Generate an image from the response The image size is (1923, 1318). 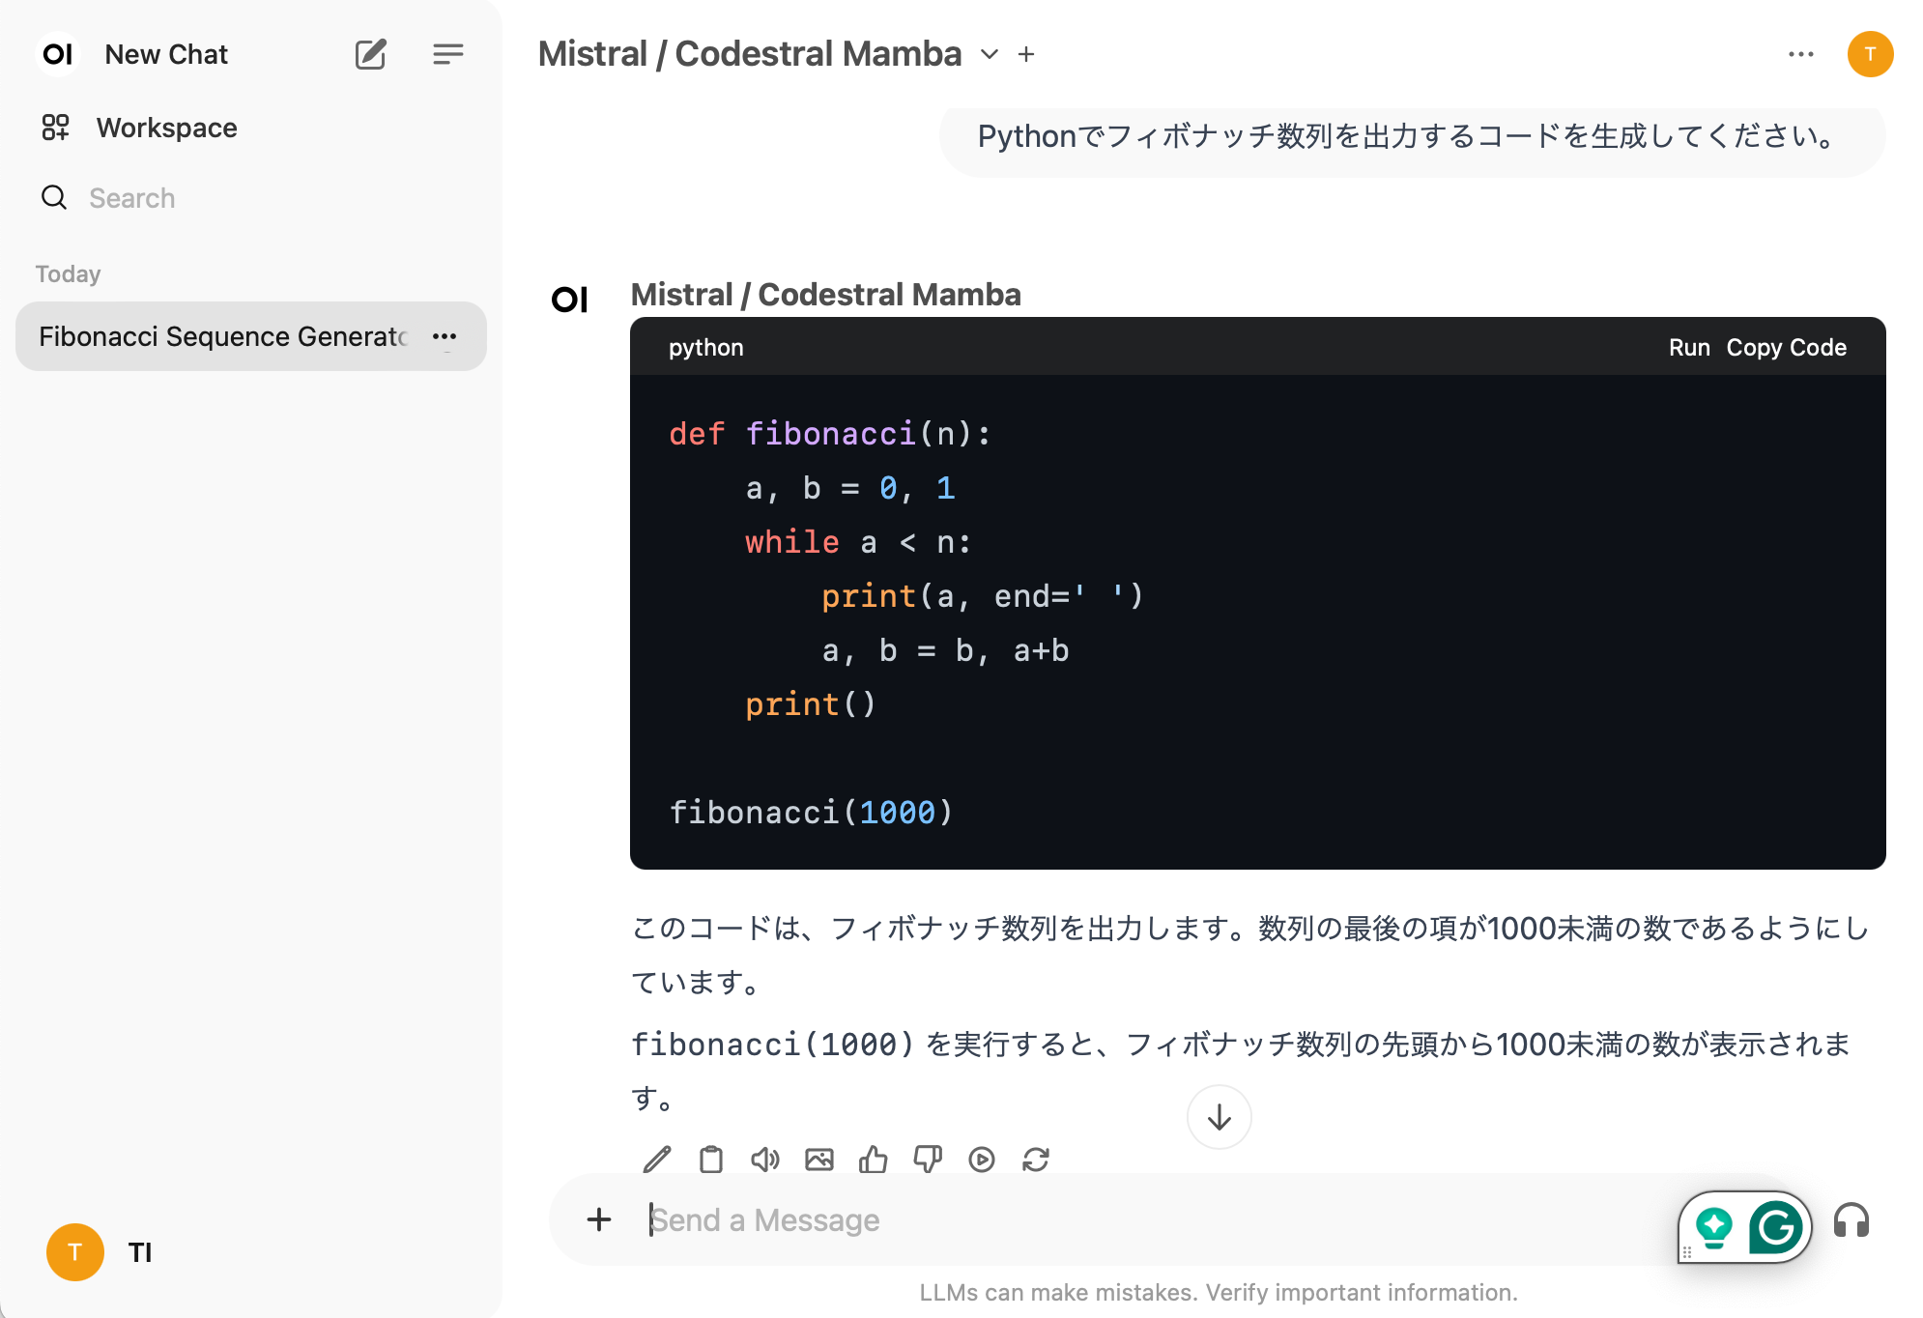coord(819,1160)
